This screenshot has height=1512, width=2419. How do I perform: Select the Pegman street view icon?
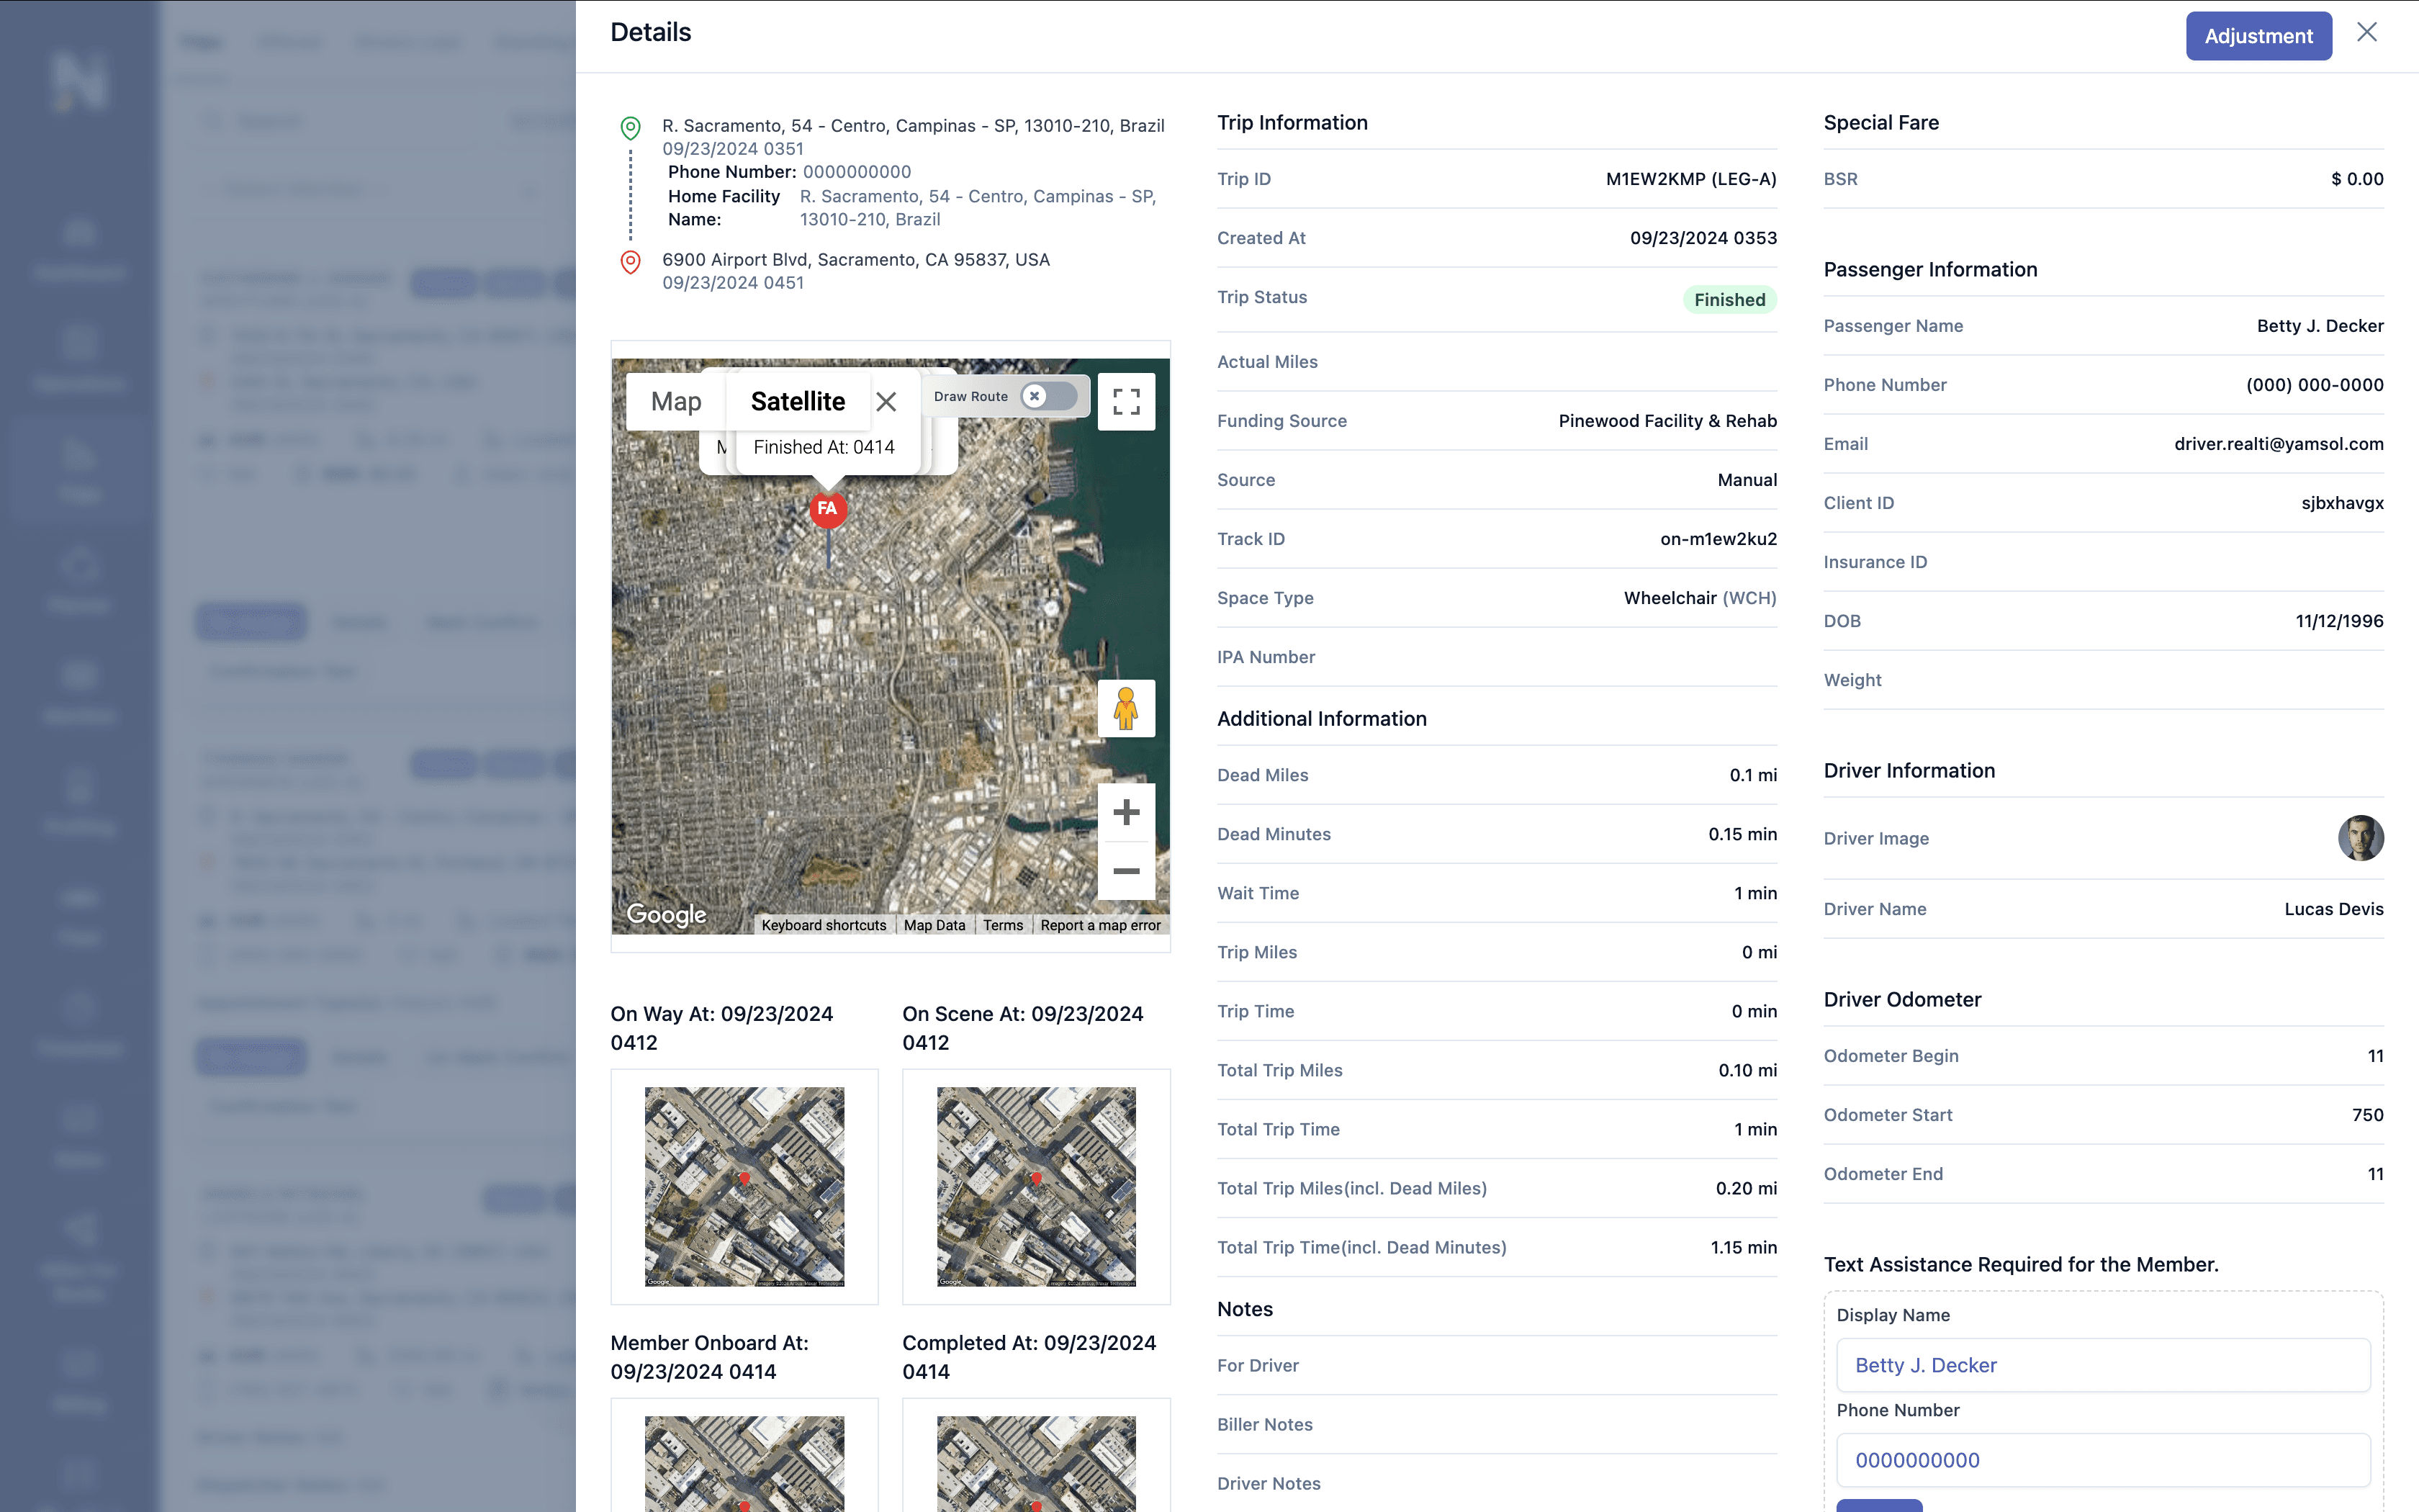pyautogui.click(x=1125, y=708)
